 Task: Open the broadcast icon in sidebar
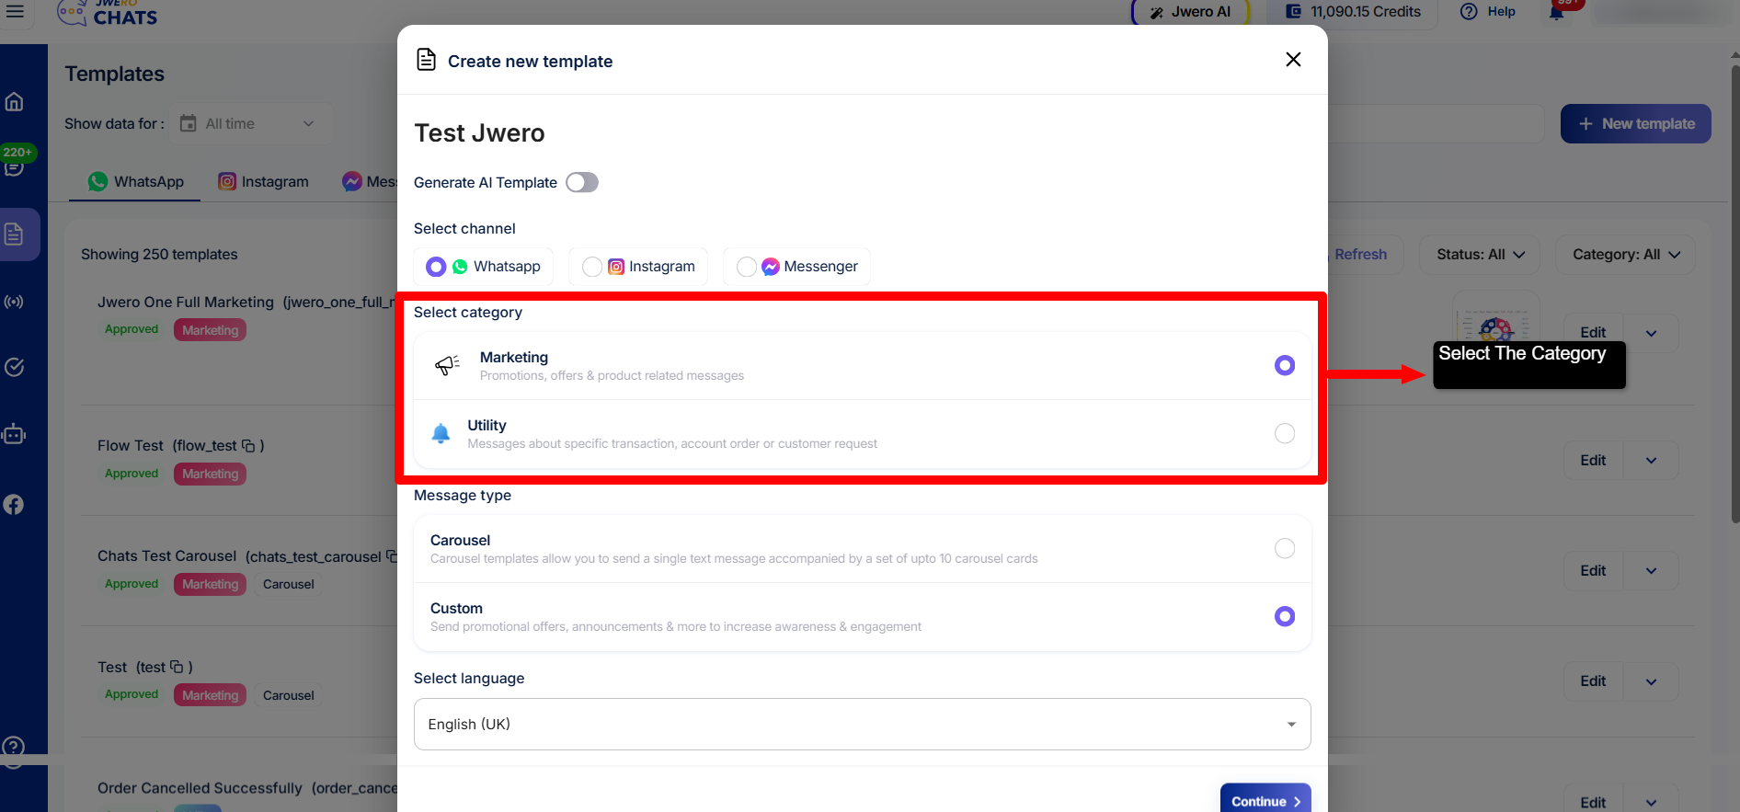[x=14, y=302]
